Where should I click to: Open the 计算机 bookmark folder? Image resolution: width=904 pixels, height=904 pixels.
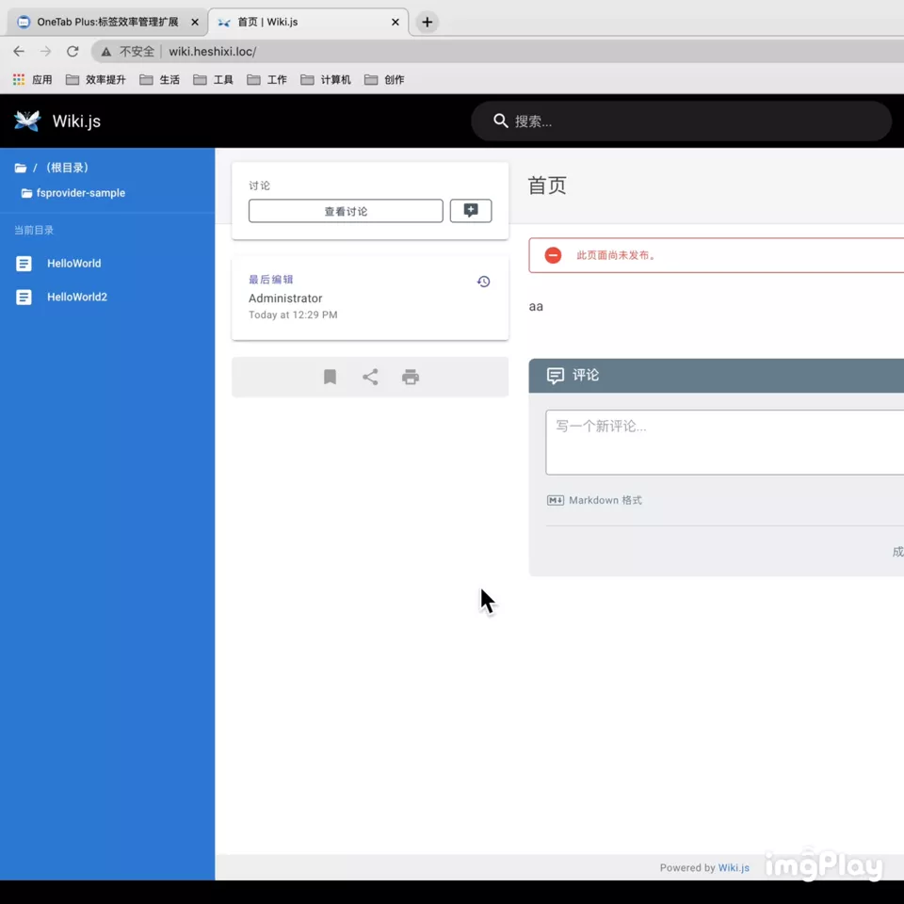tap(326, 79)
